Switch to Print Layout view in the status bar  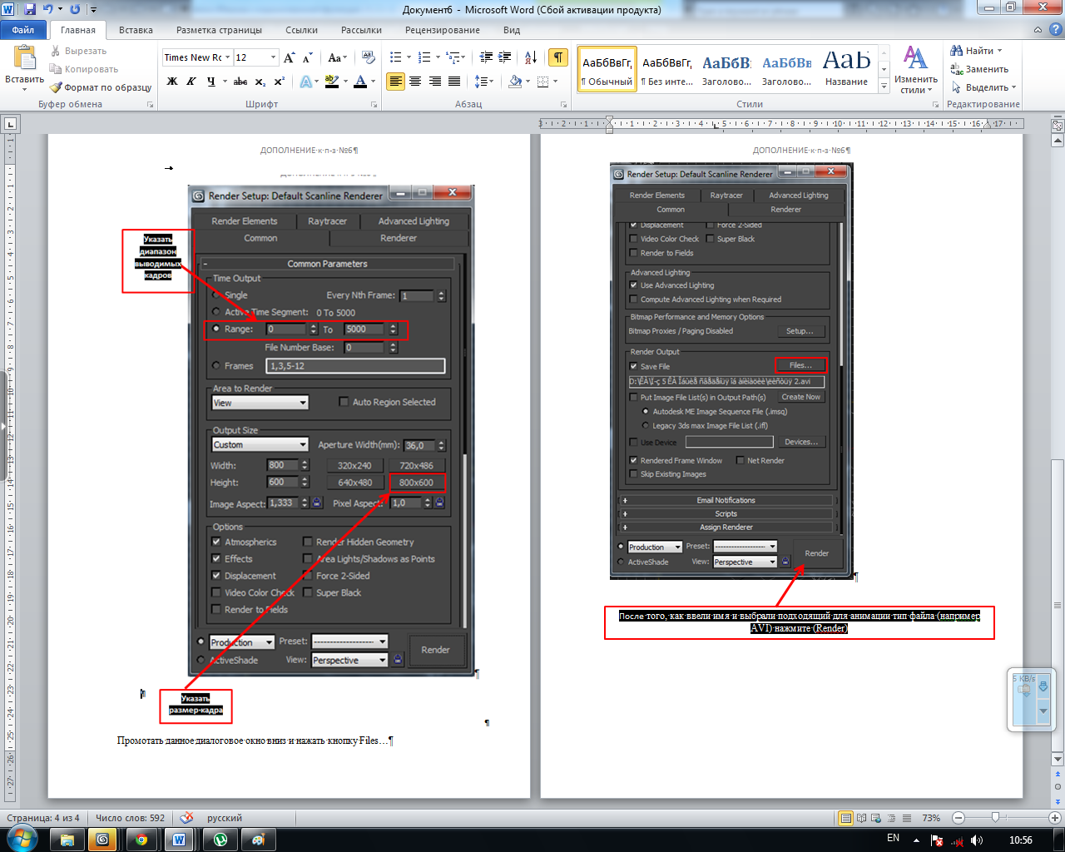pyautogui.click(x=846, y=818)
